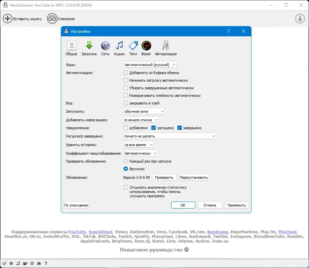Screen dimensions: 309x268
Task: Open the Soundcloud link
Action: click(x=100, y=232)
